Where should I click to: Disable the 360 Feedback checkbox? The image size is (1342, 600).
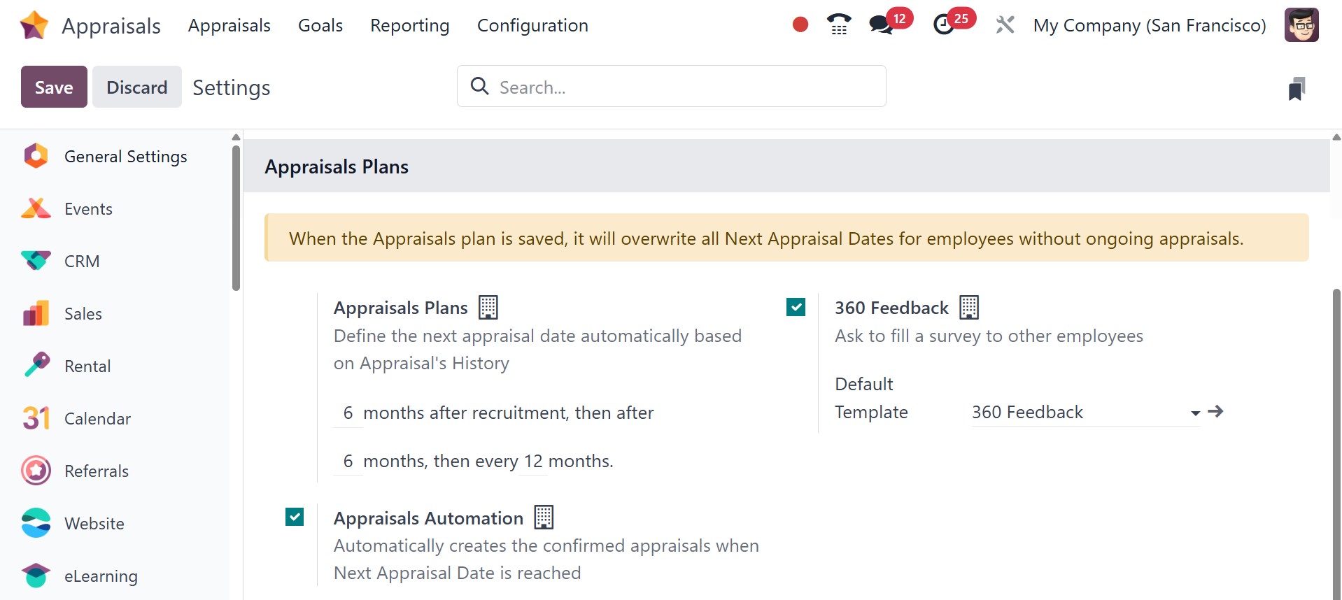796,307
